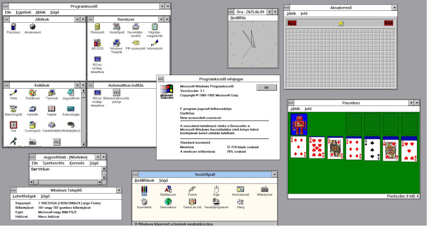Click right scroll arrow in Jegyzettömb
The image size is (432, 231).
[99, 182]
